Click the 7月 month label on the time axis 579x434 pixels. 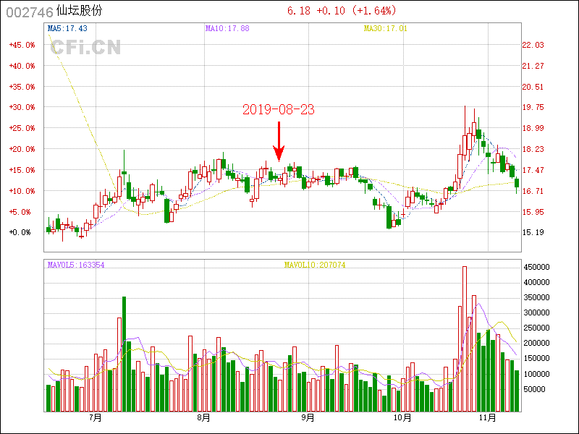94,418
